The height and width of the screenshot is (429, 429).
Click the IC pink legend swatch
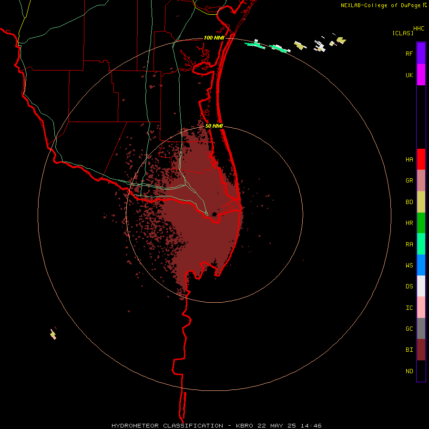421,307
